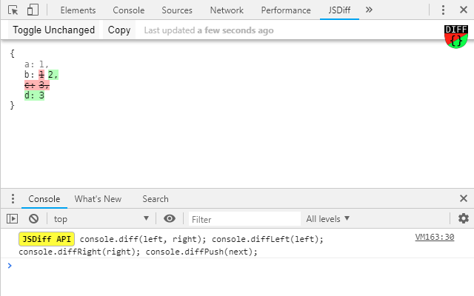Click the JSDiff red-green logo
The height and width of the screenshot is (296, 474).
click(x=456, y=36)
